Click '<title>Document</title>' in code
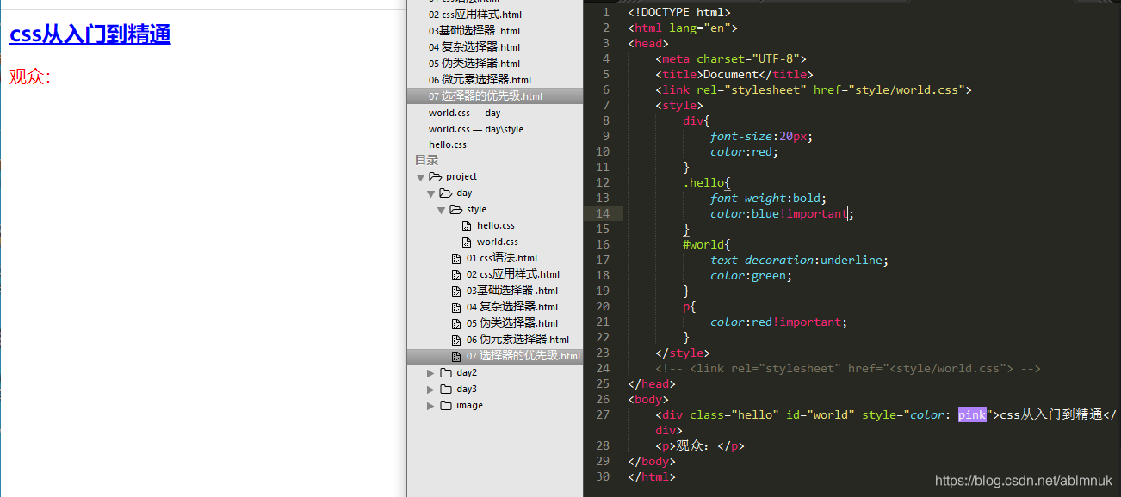Viewport: 1121px width, 497px height. (x=734, y=74)
